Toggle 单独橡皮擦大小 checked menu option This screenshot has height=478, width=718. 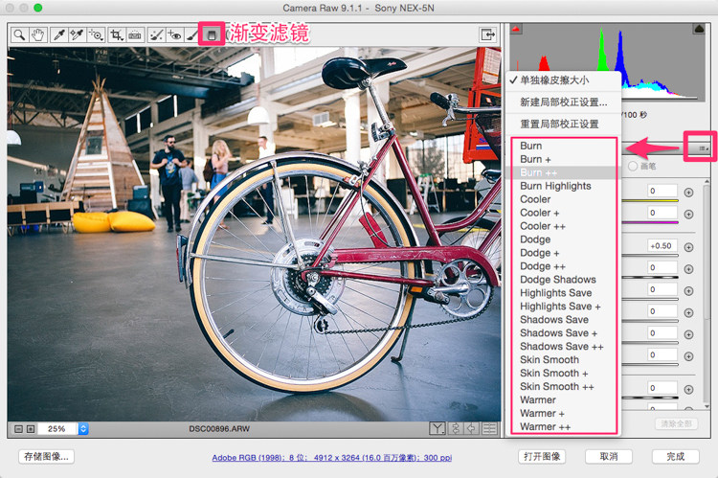click(x=563, y=80)
